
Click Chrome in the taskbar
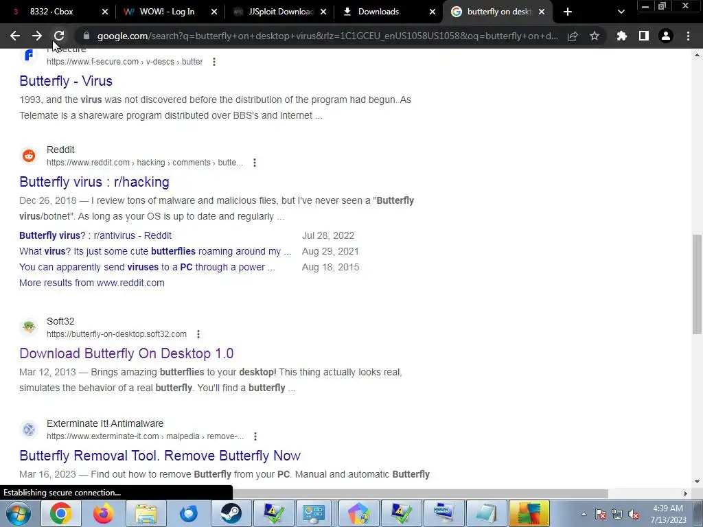click(x=61, y=513)
